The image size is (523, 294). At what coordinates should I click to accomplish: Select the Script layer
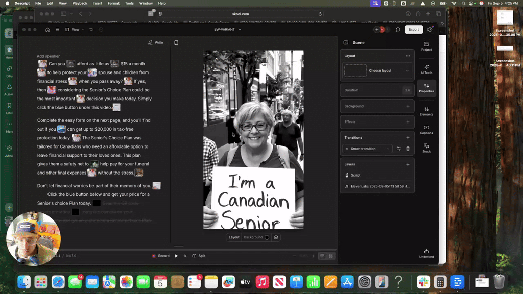(x=377, y=175)
